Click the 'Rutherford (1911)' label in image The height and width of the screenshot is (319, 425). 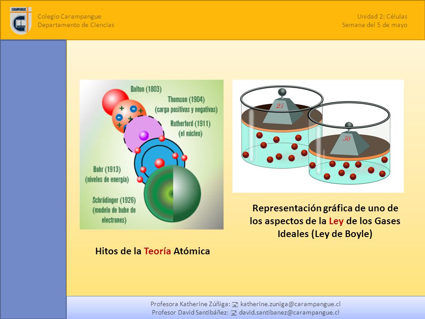(190, 124)
